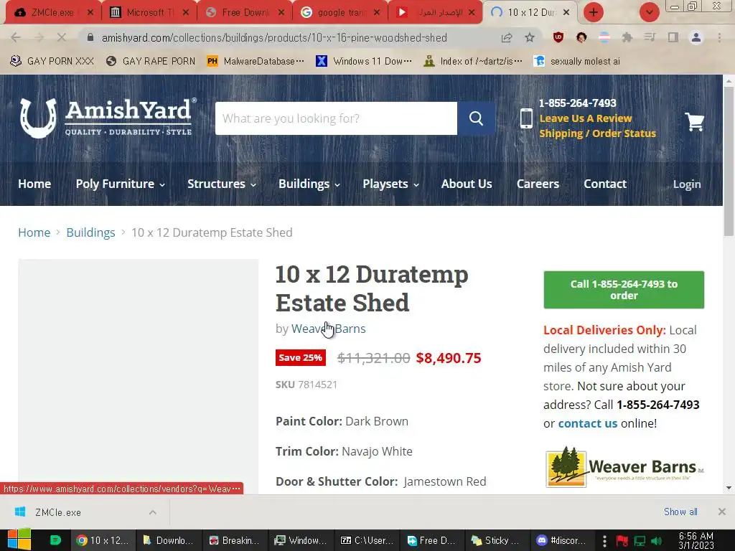Open the Contact page
This screenshot has height=551, width=735.
pyautogui.click(x=604, y=184)
